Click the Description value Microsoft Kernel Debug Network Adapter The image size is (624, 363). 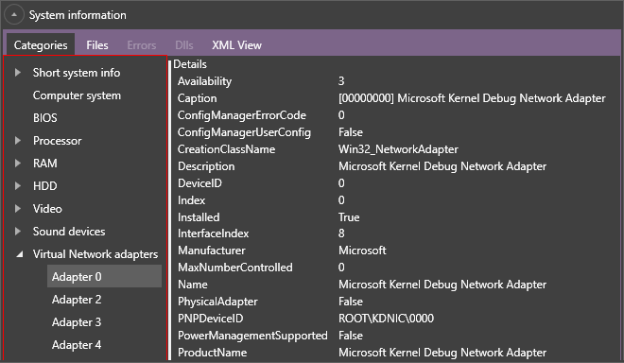point(442,166)
